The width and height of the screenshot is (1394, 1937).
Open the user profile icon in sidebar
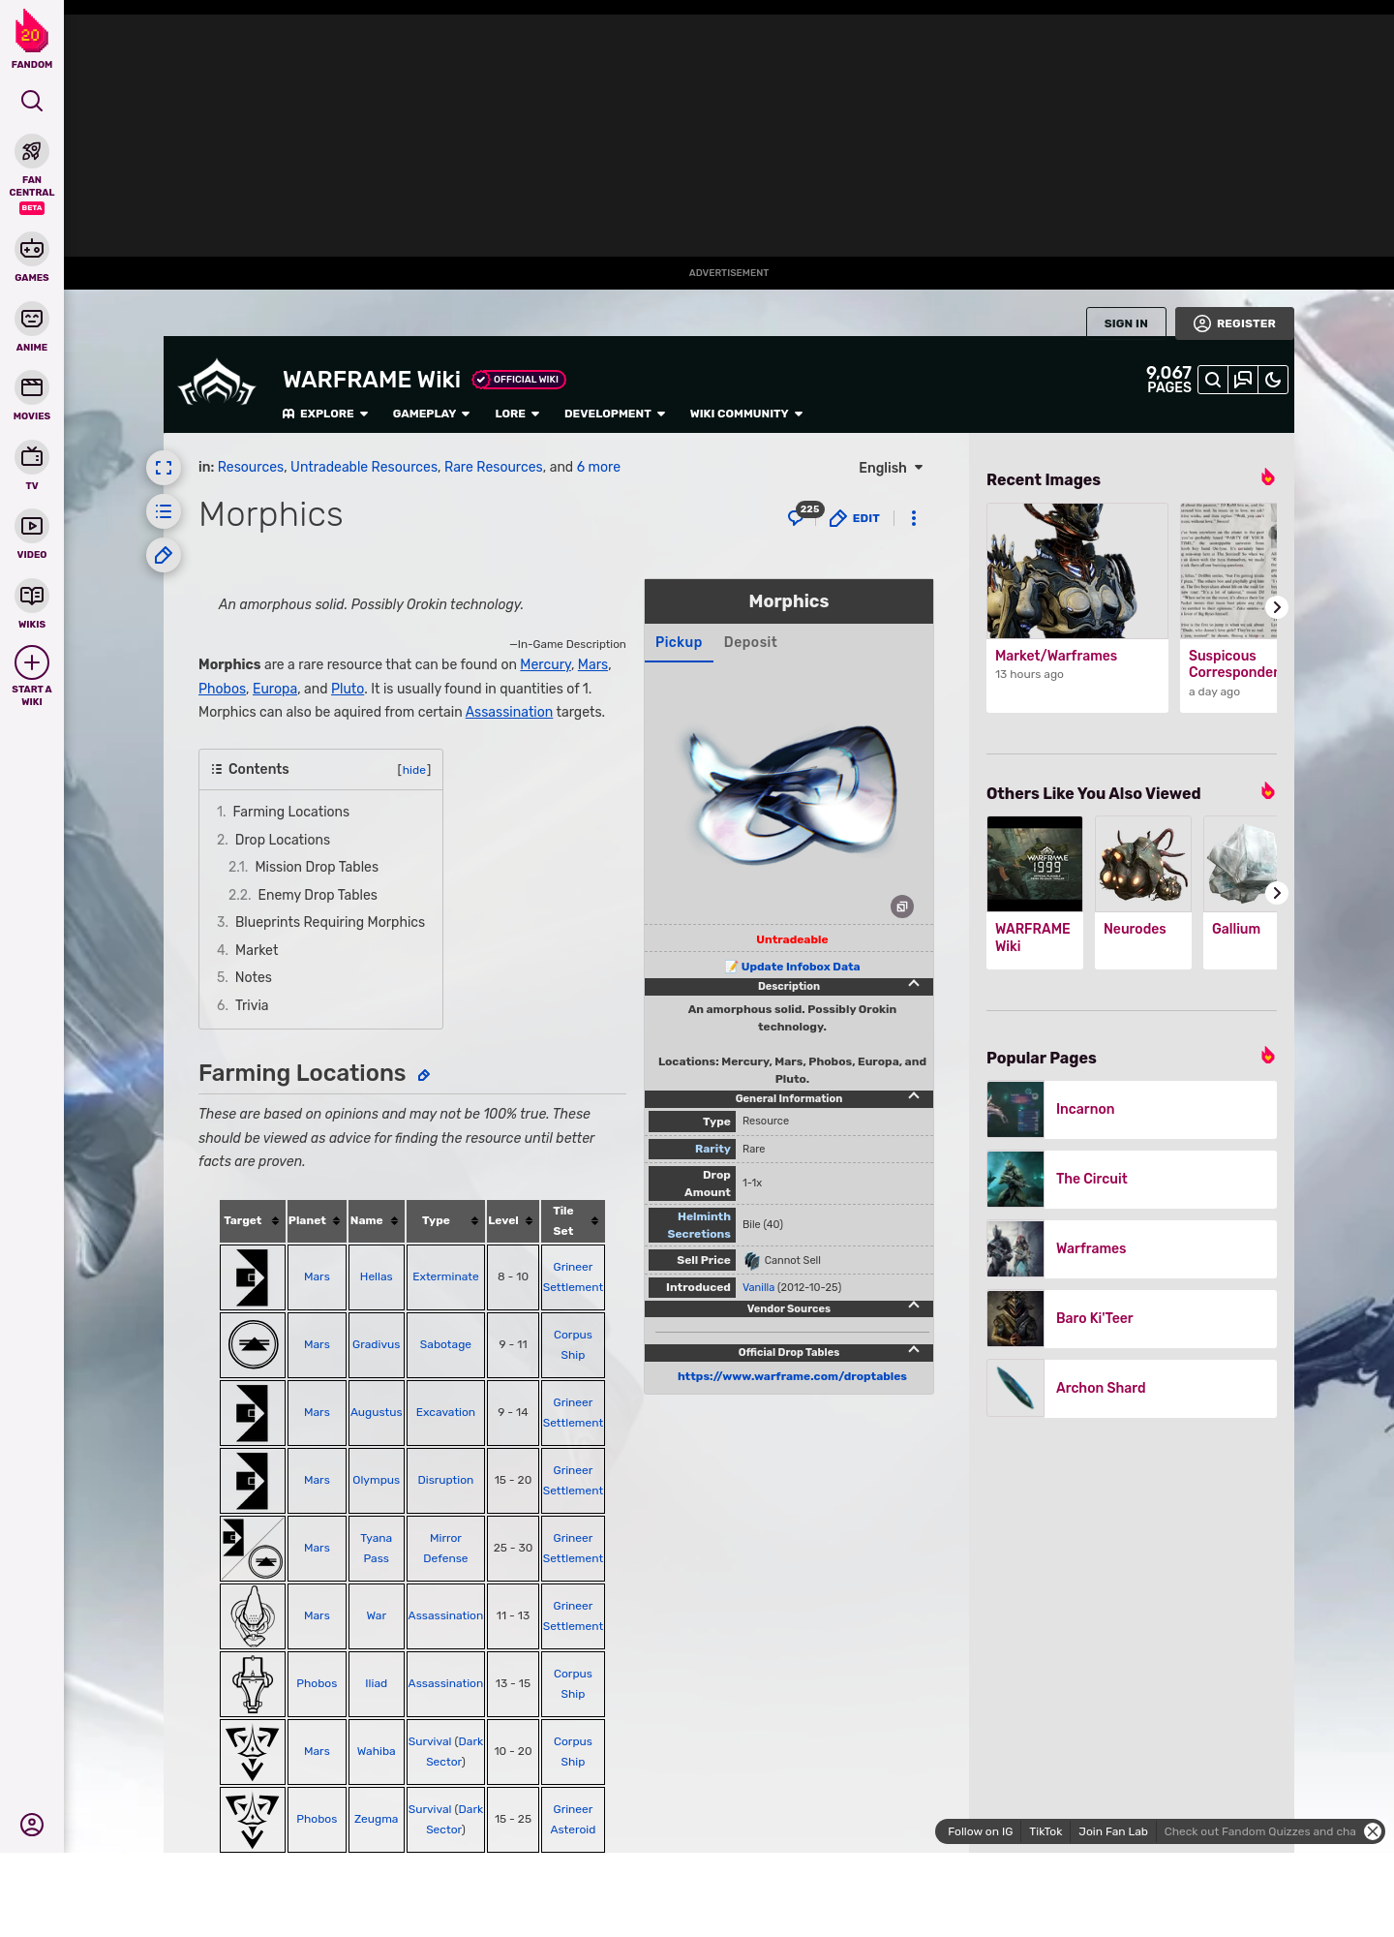[32, 1825]
